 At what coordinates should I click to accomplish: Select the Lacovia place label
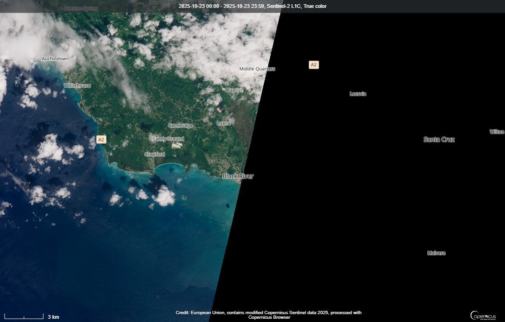click(358, 94)
